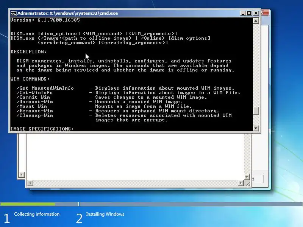The height and width of the screenshot is (227, 303).
Task: Click the Administrator cmd.exe title bar text
Action: tap(68, 13)
